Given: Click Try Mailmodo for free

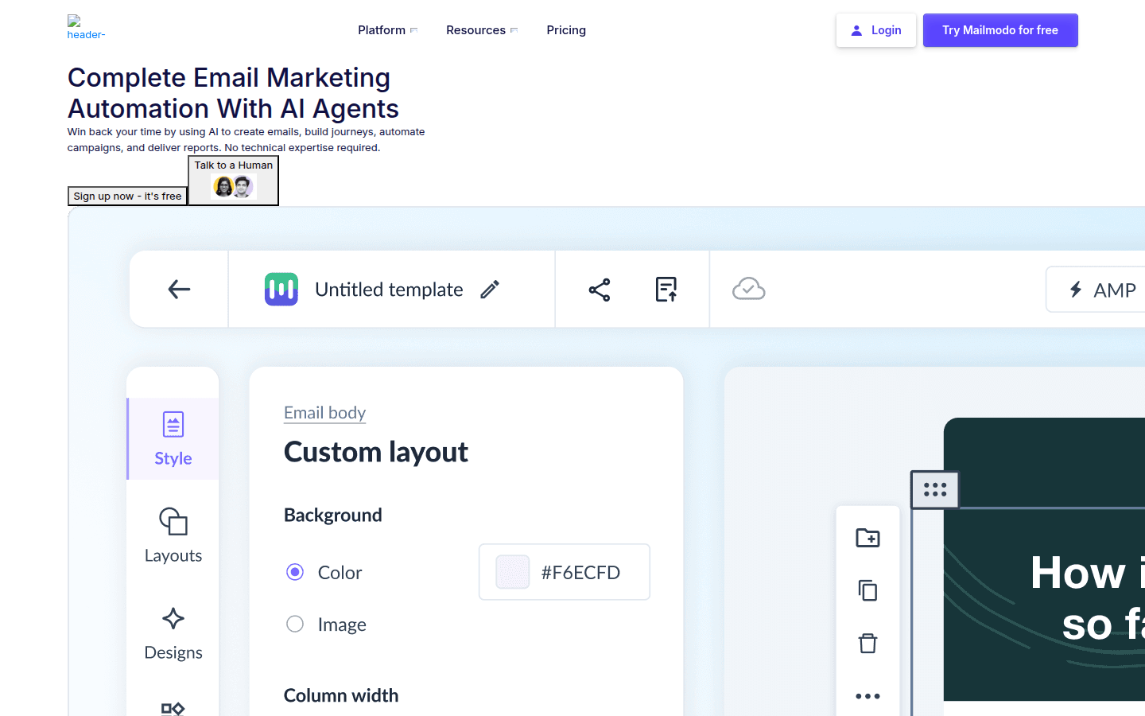Looking at the screenshot, I should 1000,29.
